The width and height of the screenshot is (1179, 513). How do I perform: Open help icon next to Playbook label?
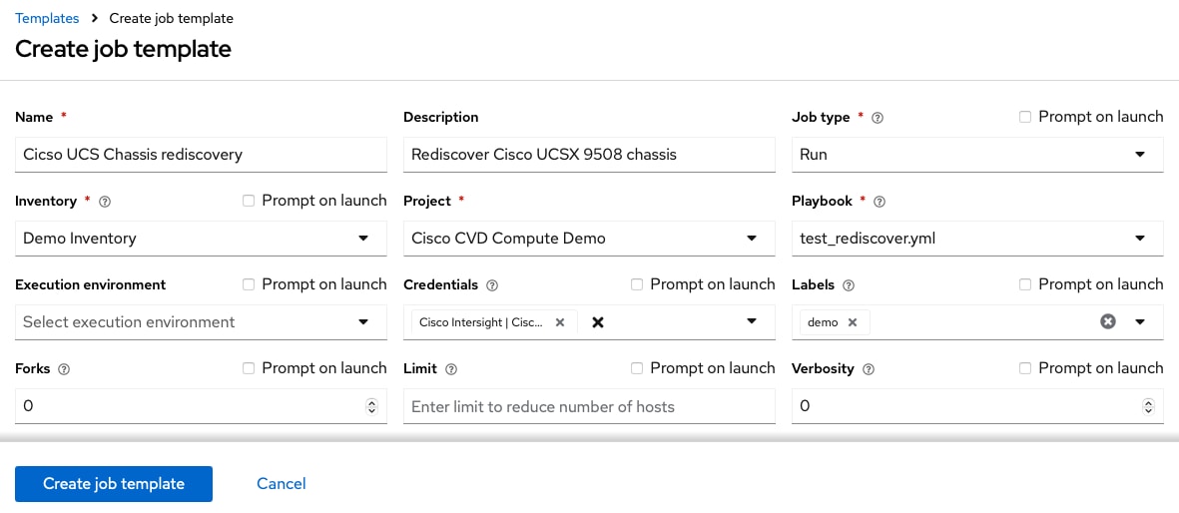880,202
